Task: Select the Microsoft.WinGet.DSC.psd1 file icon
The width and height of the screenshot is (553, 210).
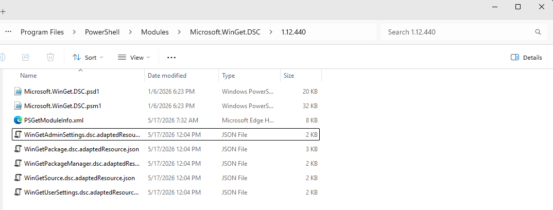Action: tap(18, 92)
